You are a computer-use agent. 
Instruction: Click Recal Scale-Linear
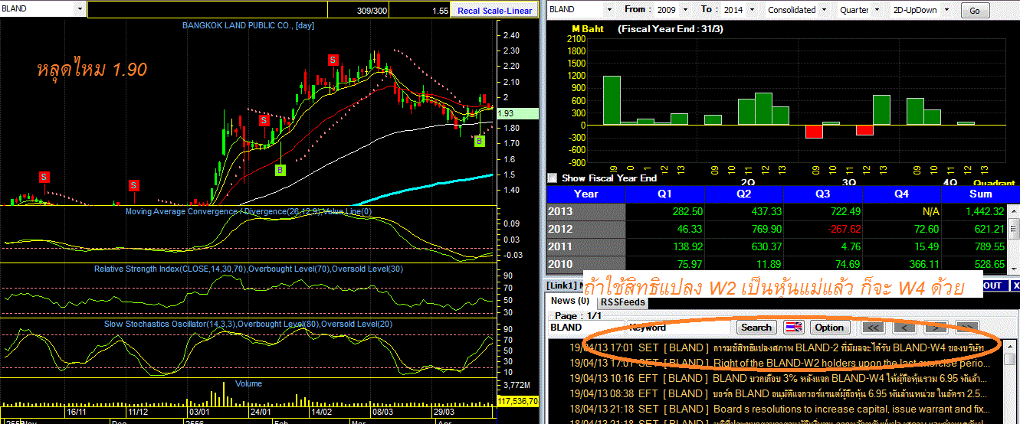494,11
